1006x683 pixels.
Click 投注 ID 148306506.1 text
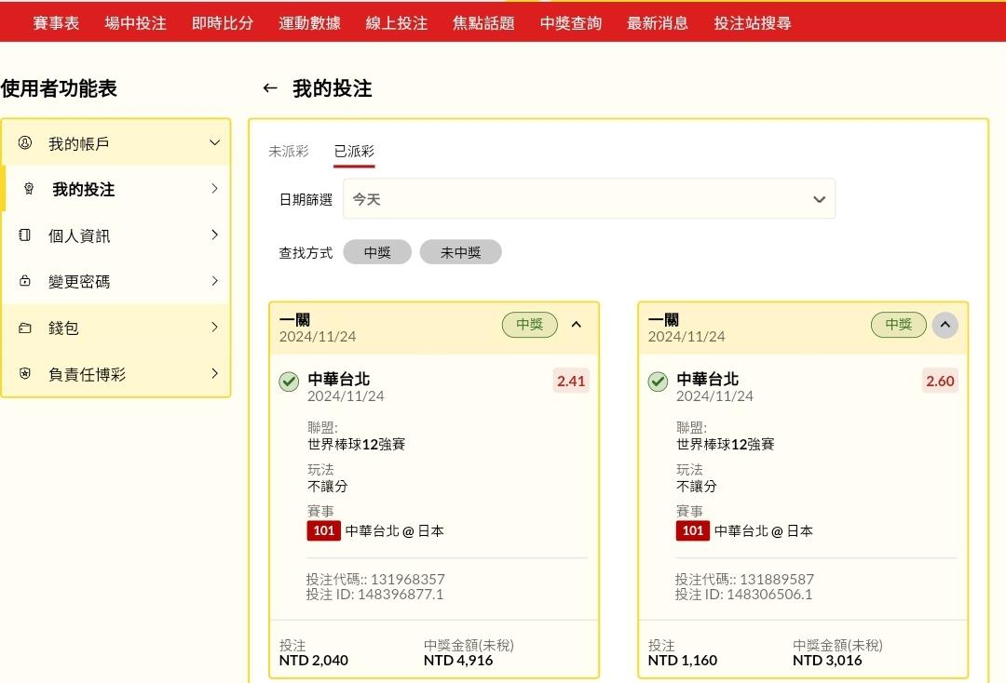743,595
